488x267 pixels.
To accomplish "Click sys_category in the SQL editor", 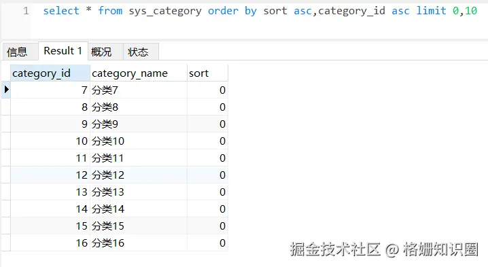I will 165,11.
